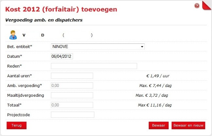Save using the Bewaar button
Image resolution: width=212 pixels, height=136 pixels.
point(159,125)
